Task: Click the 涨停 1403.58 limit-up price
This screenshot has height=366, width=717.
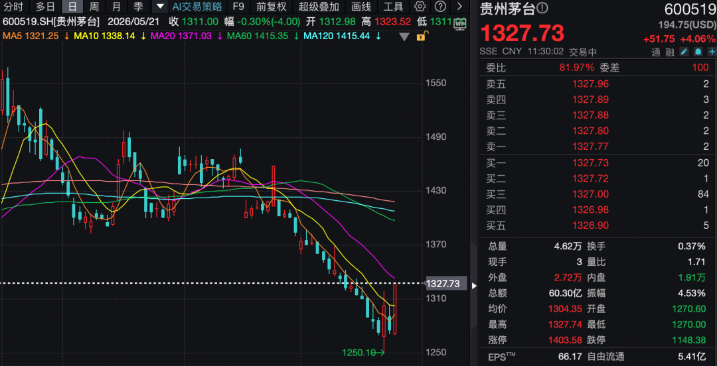Action: tap(564, 340)
